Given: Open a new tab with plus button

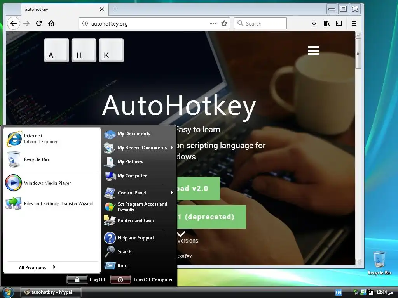Looking at the screenshot, I should coord(115,9).
